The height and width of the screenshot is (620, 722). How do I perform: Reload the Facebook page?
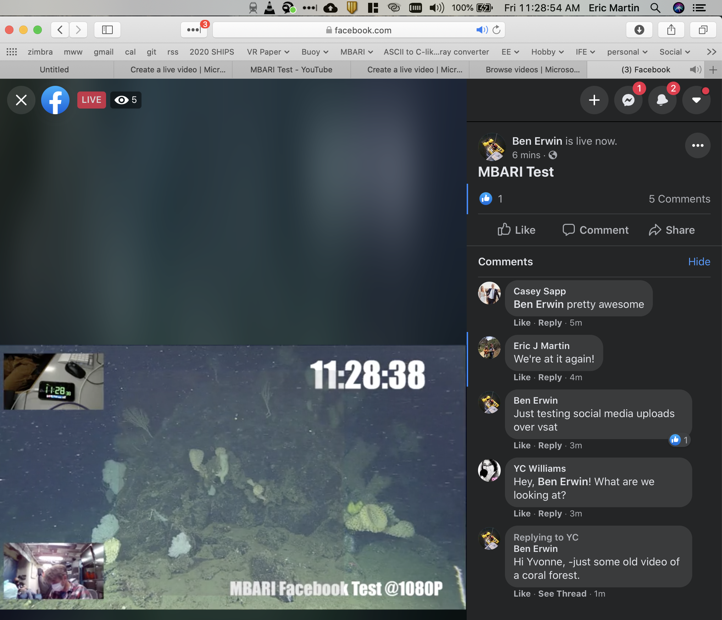(497, 30)
